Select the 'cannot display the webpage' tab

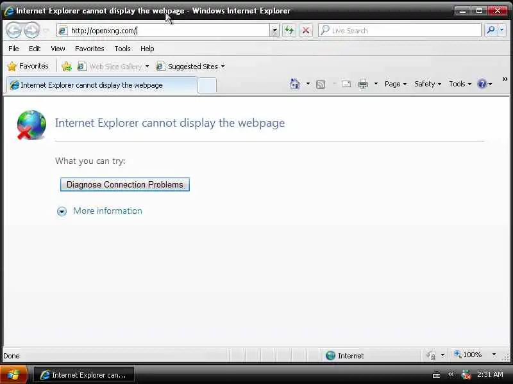coord(102,85)
